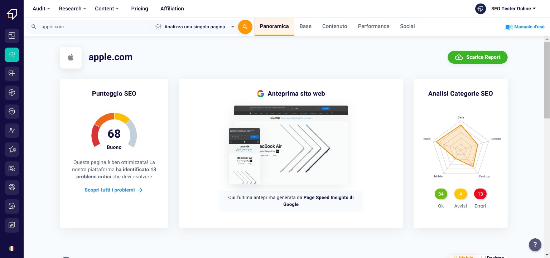Open the star with badge sidebar icon
Viewport: 550px width, 258px height.
12,150
